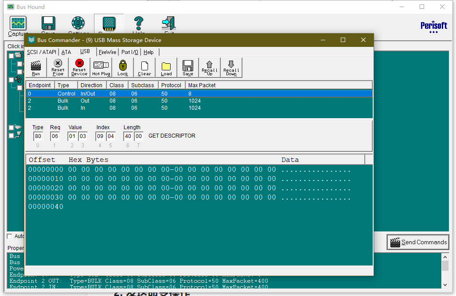Image resolution: width=456 pixels, height=296 pixels.
Task: Open Settings in the Bus Hound toolbar
Action: click(x=78, y=23)
